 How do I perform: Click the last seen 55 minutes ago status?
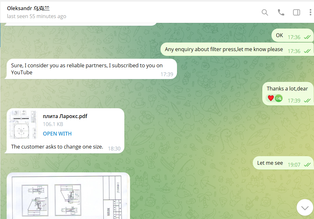36,16
